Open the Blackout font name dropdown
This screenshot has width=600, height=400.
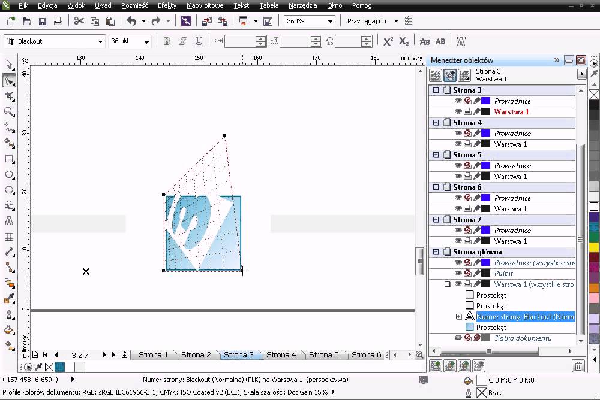click(100, 42)
